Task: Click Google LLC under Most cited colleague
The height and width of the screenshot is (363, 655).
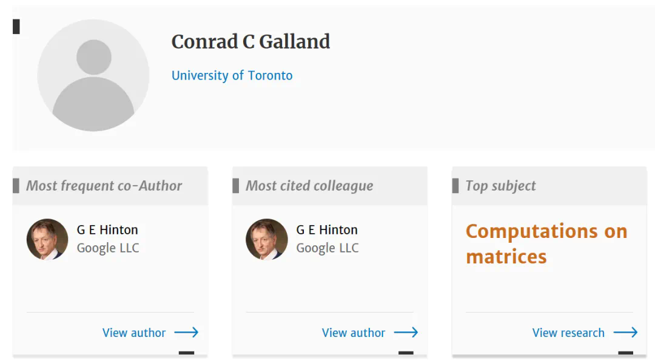Action: (x=327, y=248)
